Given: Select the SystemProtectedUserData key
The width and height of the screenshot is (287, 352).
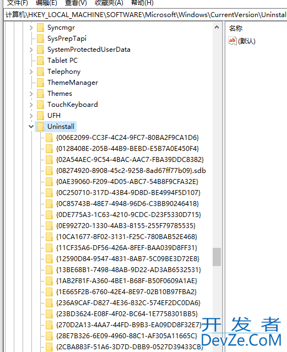Looking at the screenshot, I should (89, 50).
